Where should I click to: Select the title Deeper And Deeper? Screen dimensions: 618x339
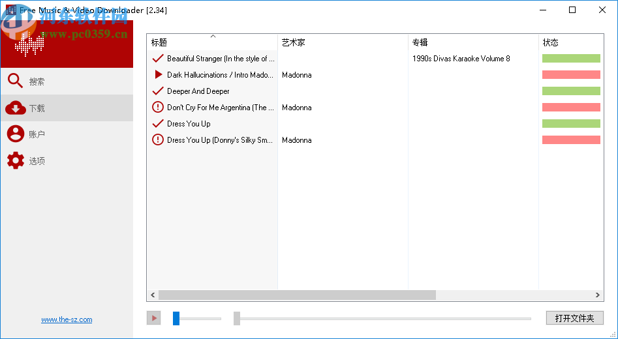coord(198,91)
